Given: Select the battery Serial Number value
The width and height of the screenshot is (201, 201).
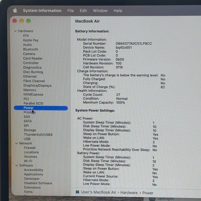Looking at the screenshot, I should [134, 43].
